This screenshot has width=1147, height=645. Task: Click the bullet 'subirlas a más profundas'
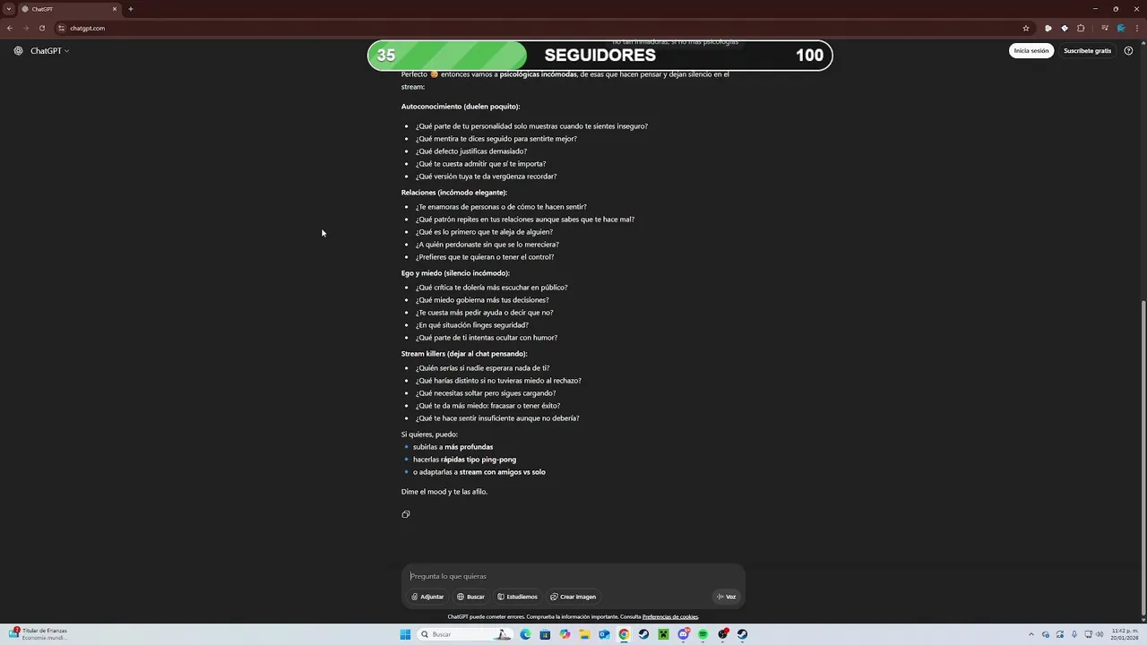point(453,447)
